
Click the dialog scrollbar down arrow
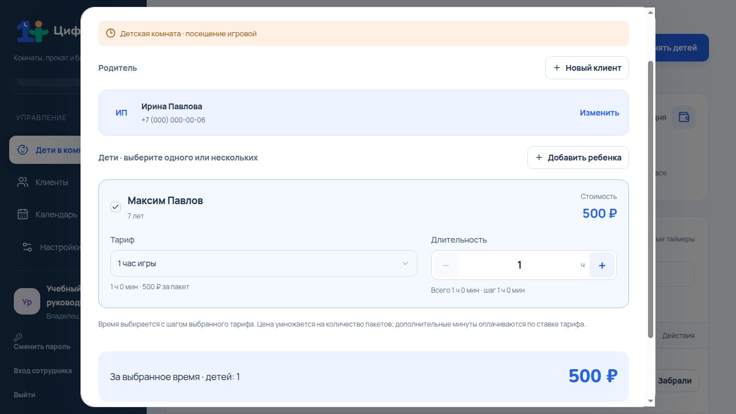[x=651, y=401]
